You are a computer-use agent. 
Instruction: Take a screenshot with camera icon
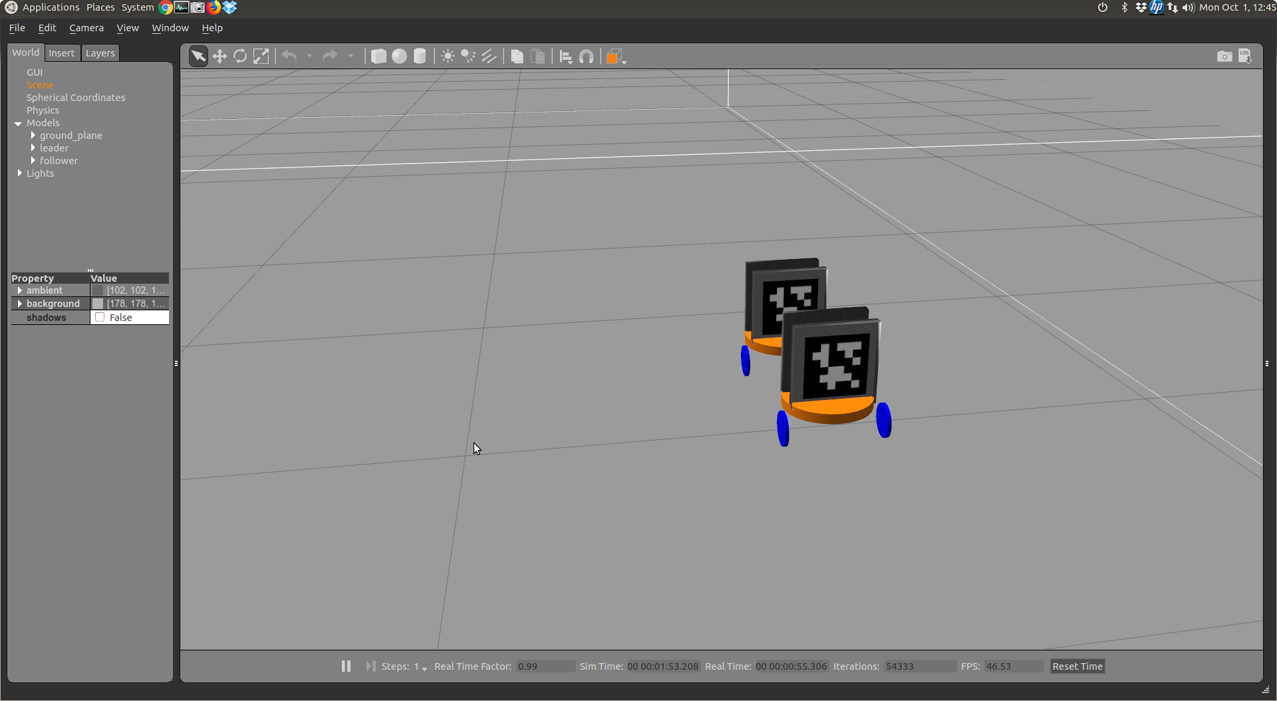click(1224, 56)
